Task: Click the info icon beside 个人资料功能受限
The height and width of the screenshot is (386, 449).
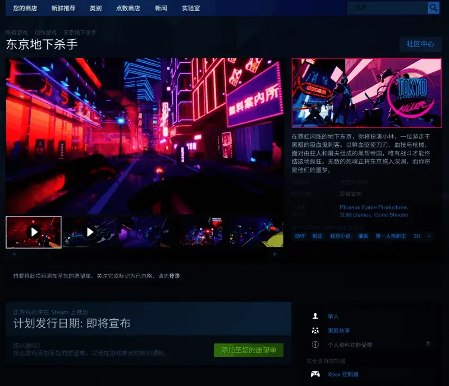Action: click(x=315, y=344)
